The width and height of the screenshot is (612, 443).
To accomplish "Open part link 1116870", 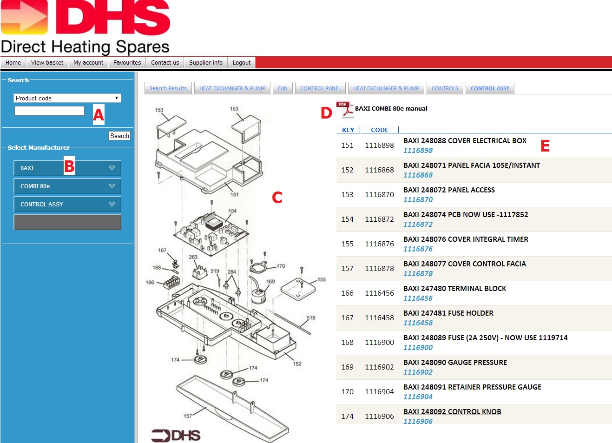I will (x=418, y=200).
